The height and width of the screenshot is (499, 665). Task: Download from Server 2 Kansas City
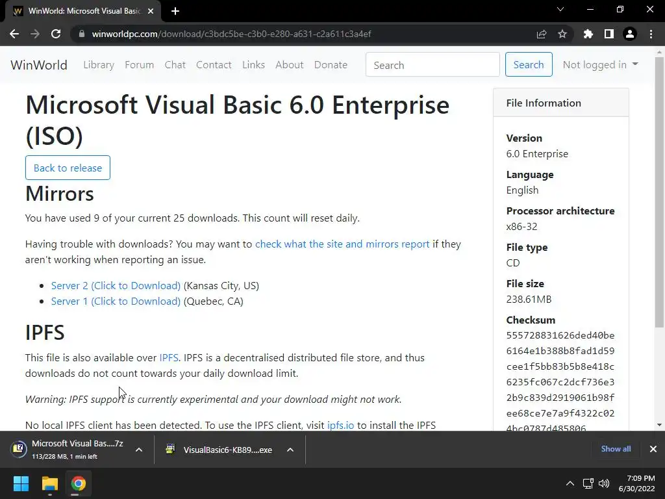pos(116,285)
